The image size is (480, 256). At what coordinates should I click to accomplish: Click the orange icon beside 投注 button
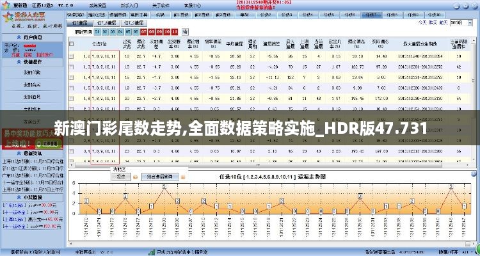pyautogui.click(x=135, y=177)
